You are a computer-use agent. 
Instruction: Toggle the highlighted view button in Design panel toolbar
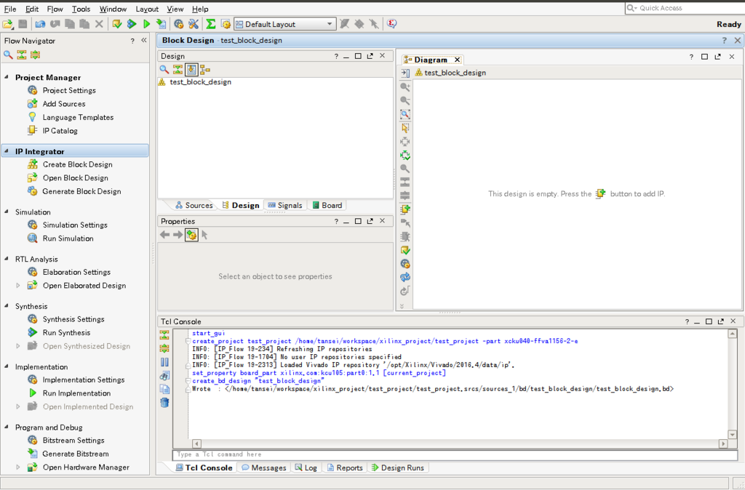191,70
